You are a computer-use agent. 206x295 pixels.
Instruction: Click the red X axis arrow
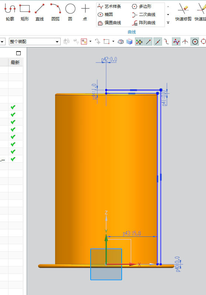point(121,264)
